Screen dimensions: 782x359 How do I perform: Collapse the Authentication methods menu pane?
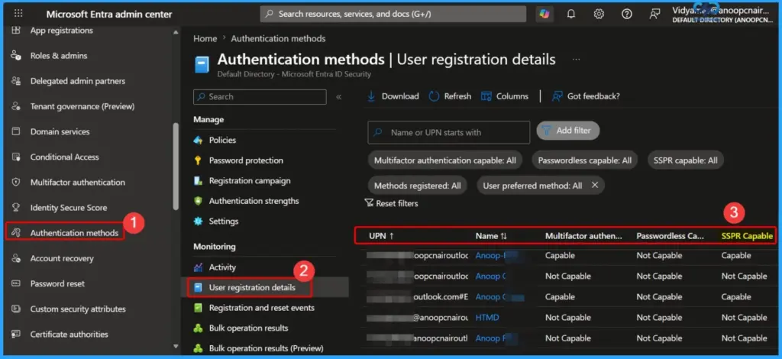pos(338,97)
